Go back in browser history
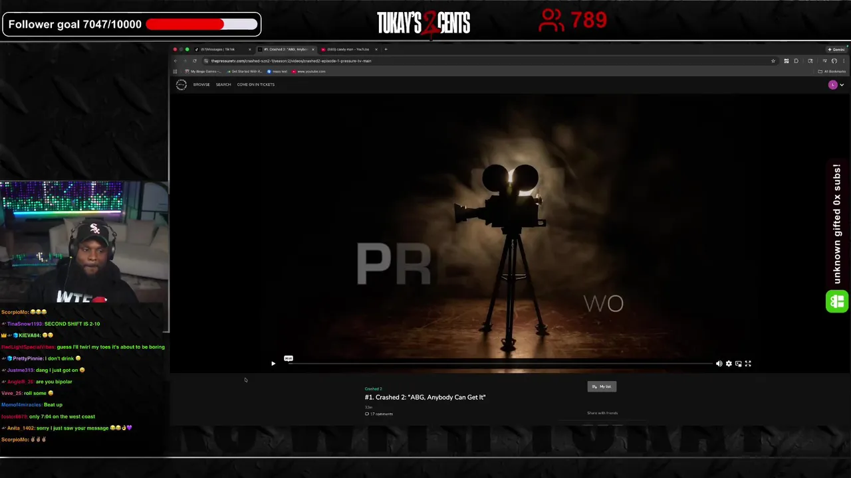The image size is (851, 478). point(176,60)
